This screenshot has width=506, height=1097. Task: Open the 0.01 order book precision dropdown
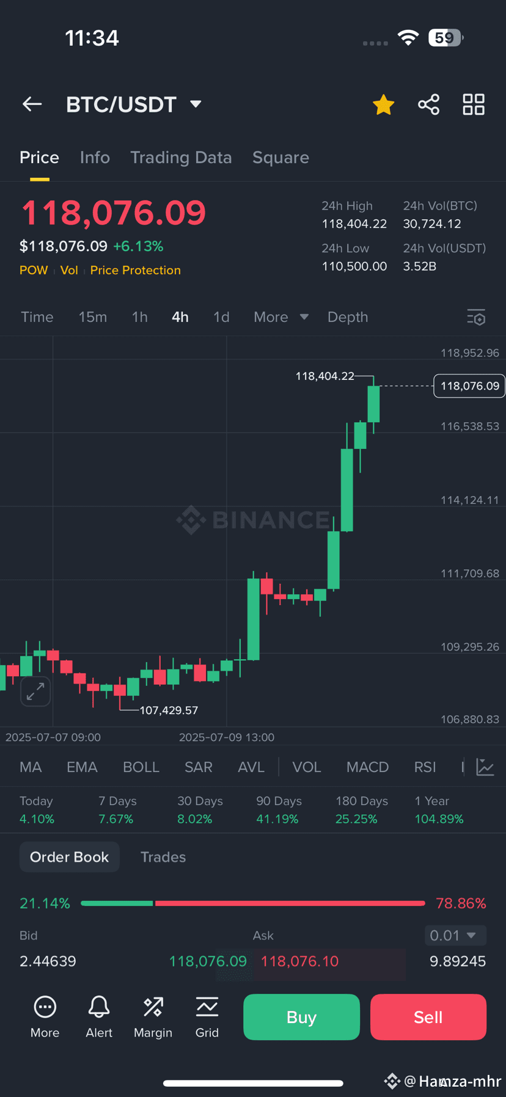coord(455,935)
